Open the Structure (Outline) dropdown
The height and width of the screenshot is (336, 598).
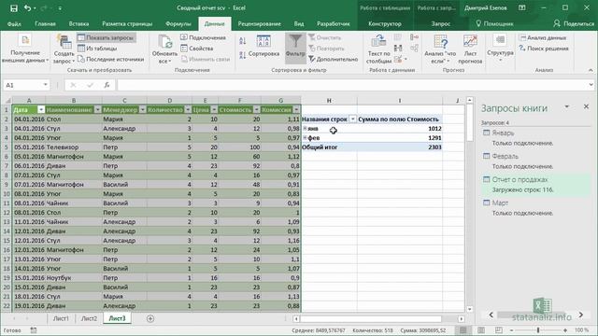click(500, 48)
